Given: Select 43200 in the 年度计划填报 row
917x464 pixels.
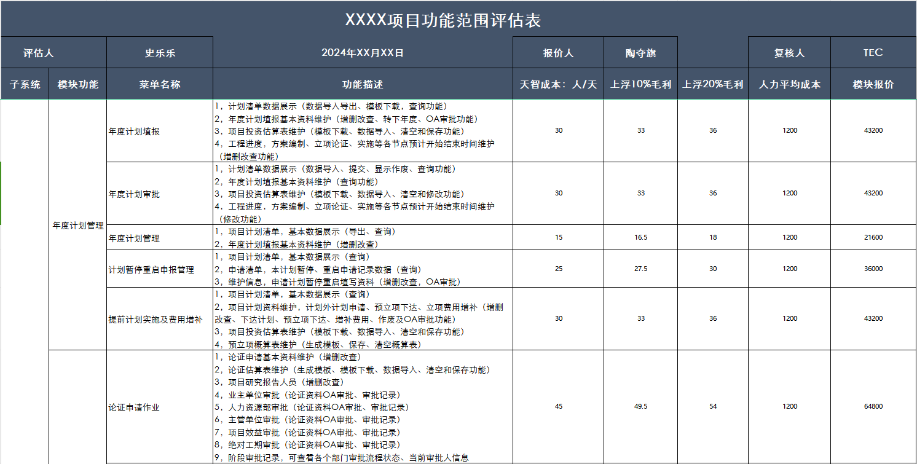Looking at the screenshot, I should pos(873,130).
